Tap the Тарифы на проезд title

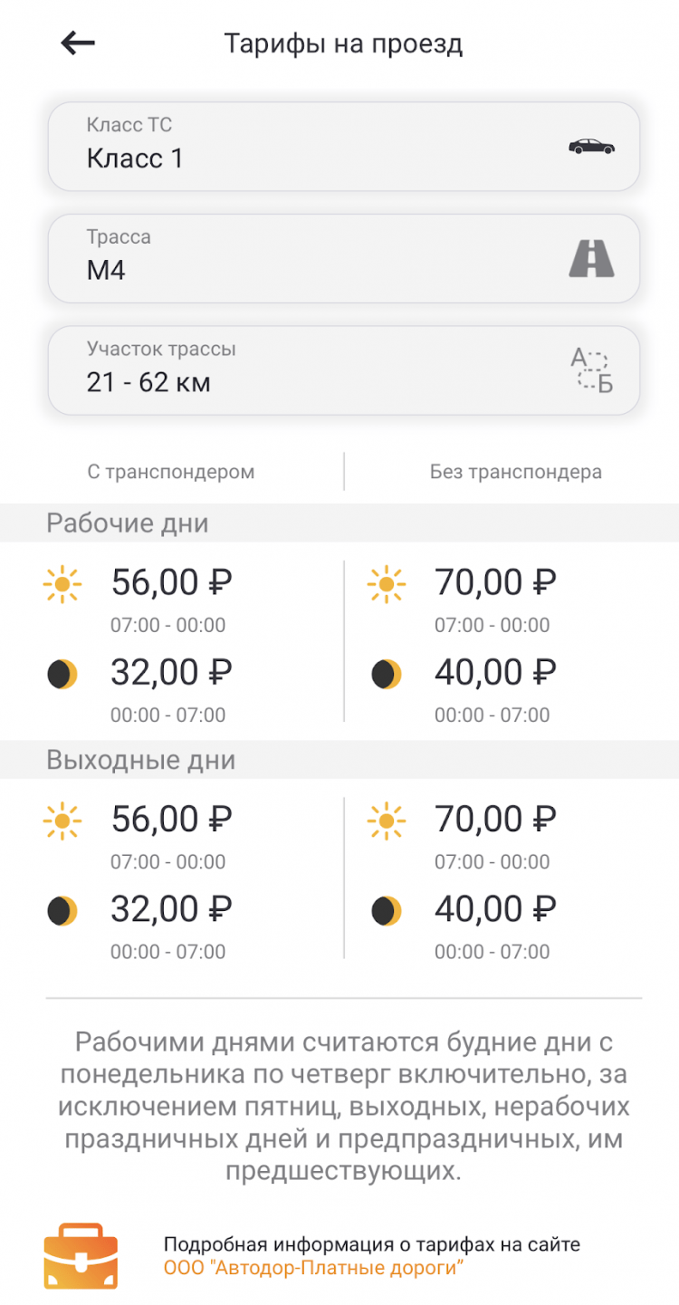pyautogui.click(x=343, y=43)
